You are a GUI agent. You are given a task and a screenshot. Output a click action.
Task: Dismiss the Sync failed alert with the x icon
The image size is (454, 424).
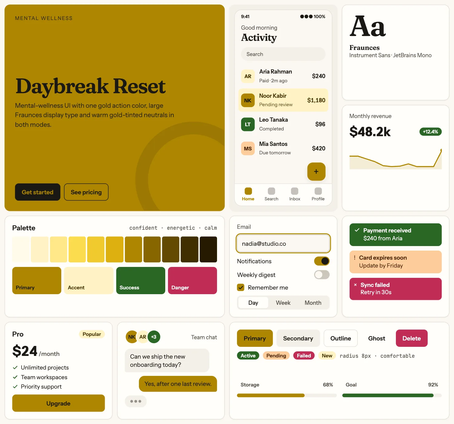[x=355, y=285]
